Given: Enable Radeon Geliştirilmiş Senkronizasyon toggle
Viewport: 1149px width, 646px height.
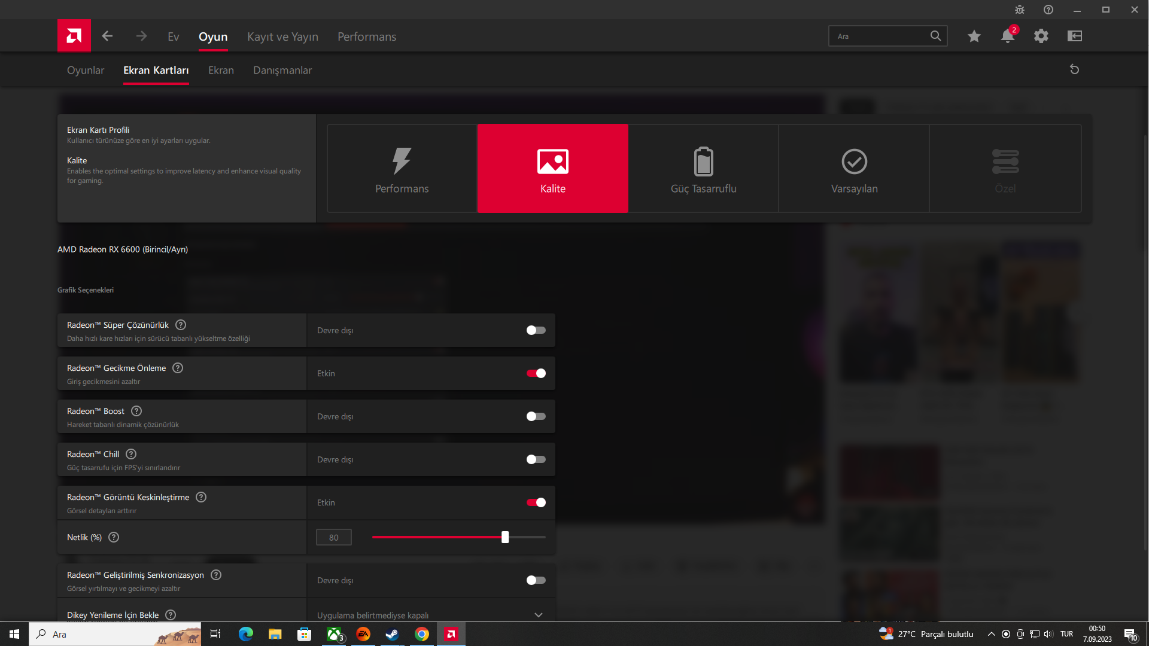Looking at the screenshot, I should click(536, 580).
